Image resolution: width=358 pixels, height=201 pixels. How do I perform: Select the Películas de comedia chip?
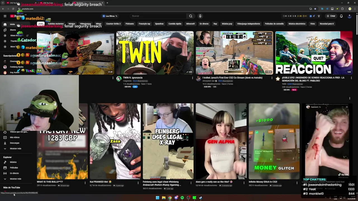pos(274,24)
